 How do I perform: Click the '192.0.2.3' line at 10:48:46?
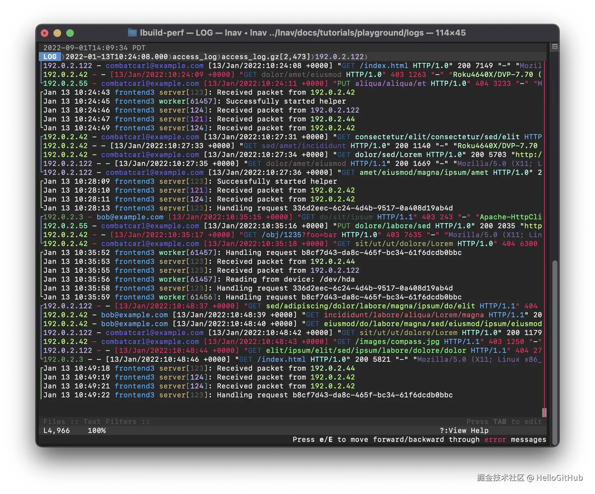pos(292,360)
